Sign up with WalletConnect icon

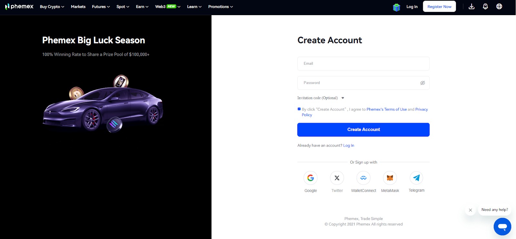coord(363,178)
